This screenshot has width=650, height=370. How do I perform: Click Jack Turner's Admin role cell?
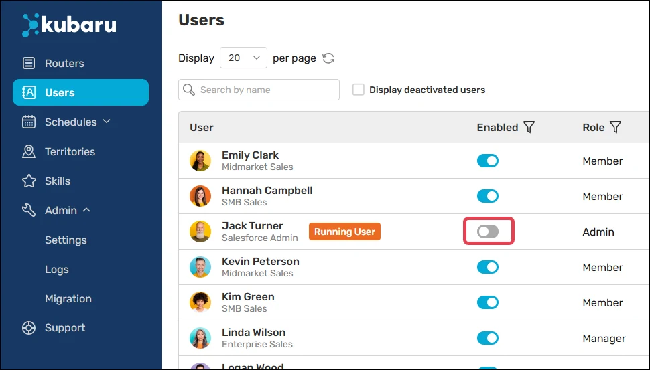[598, 232]
